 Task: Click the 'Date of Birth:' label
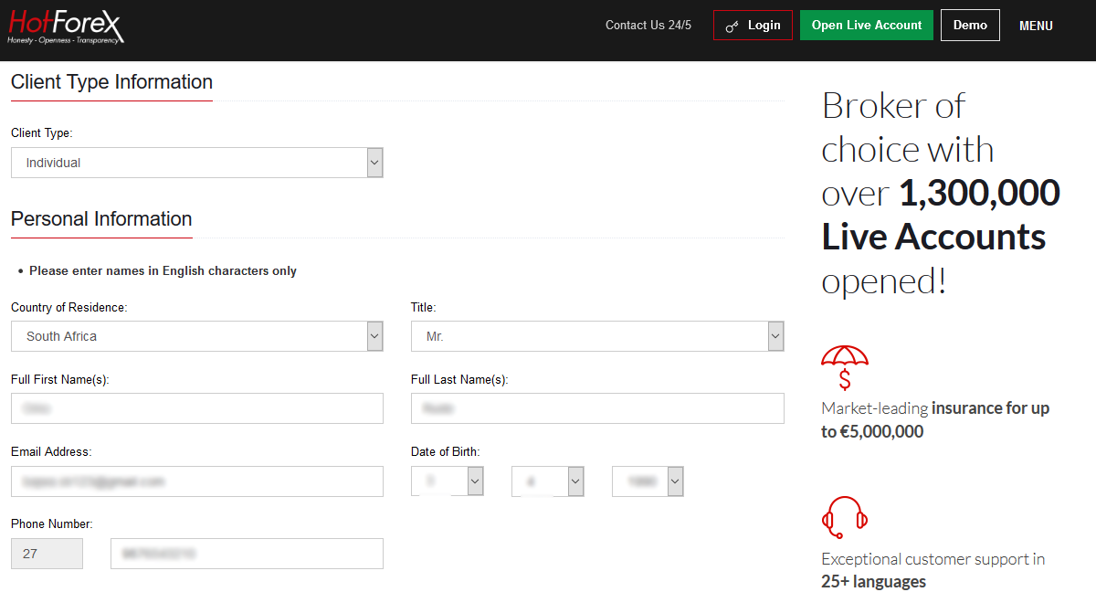[446, 452]
